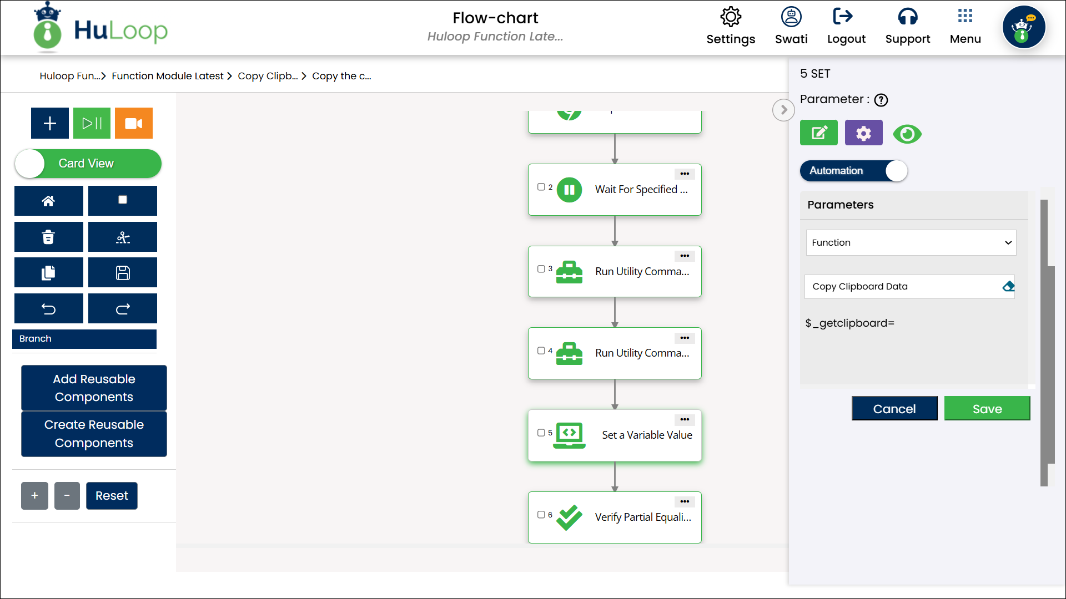
Task: Click the eraser icon in the Copy Clipboard Data field
Action: click(x=1008, y=286)
